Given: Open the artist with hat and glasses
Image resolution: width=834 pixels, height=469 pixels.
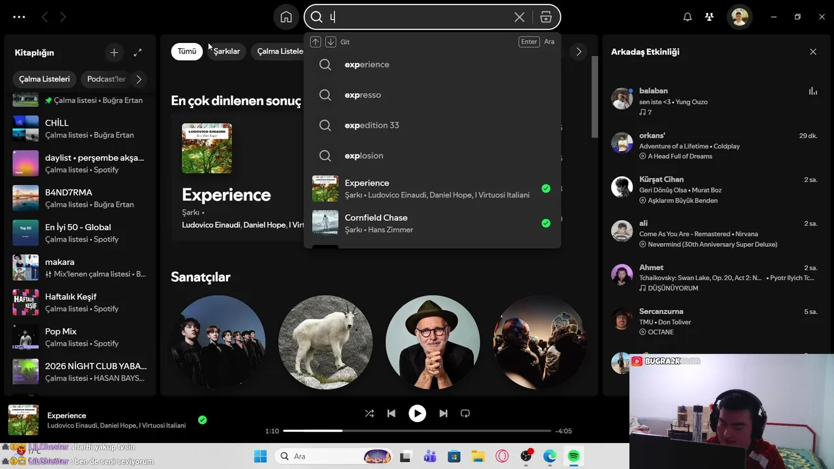Looking at the screenshot, I should 433,342.
